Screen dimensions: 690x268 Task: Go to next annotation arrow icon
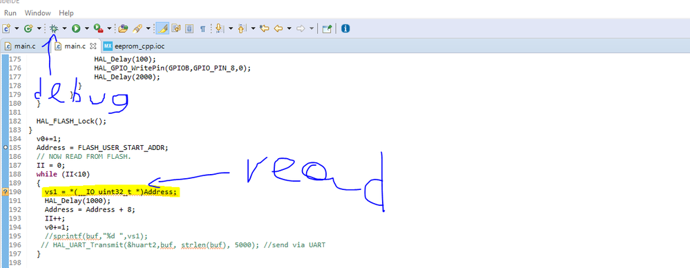click(219, 28)
